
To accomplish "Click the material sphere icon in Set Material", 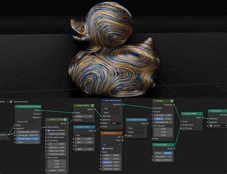I will [211, 126].
